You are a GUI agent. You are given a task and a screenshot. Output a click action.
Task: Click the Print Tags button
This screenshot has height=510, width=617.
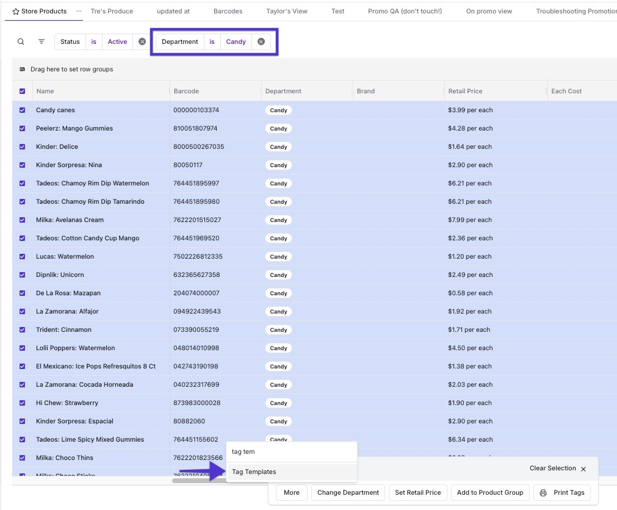(x=562, y=493)
